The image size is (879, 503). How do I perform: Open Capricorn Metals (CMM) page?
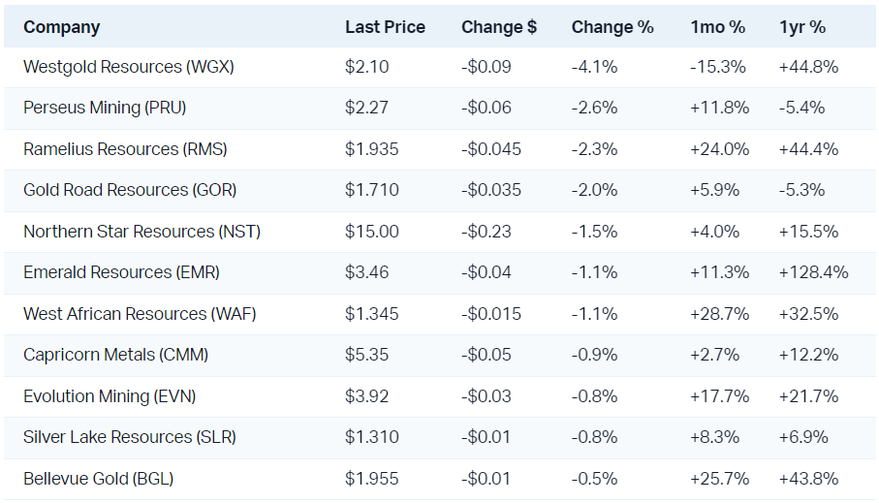115,355
